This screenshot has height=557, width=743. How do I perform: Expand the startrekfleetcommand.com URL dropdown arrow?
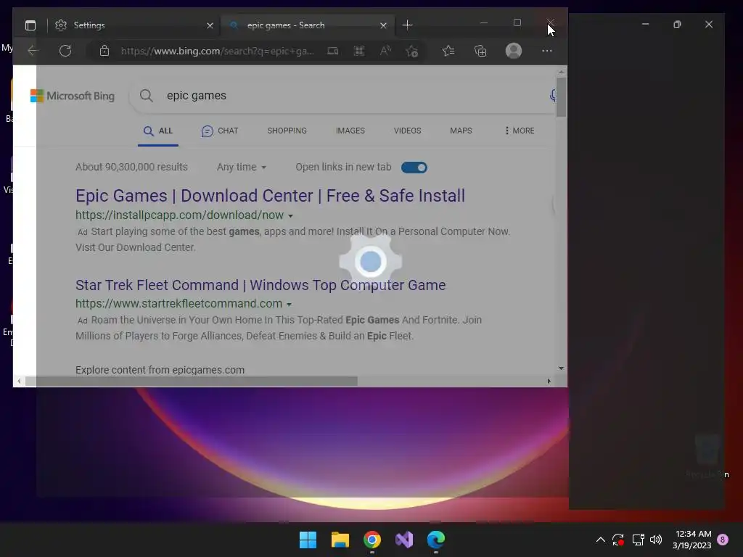click(289, 305)
